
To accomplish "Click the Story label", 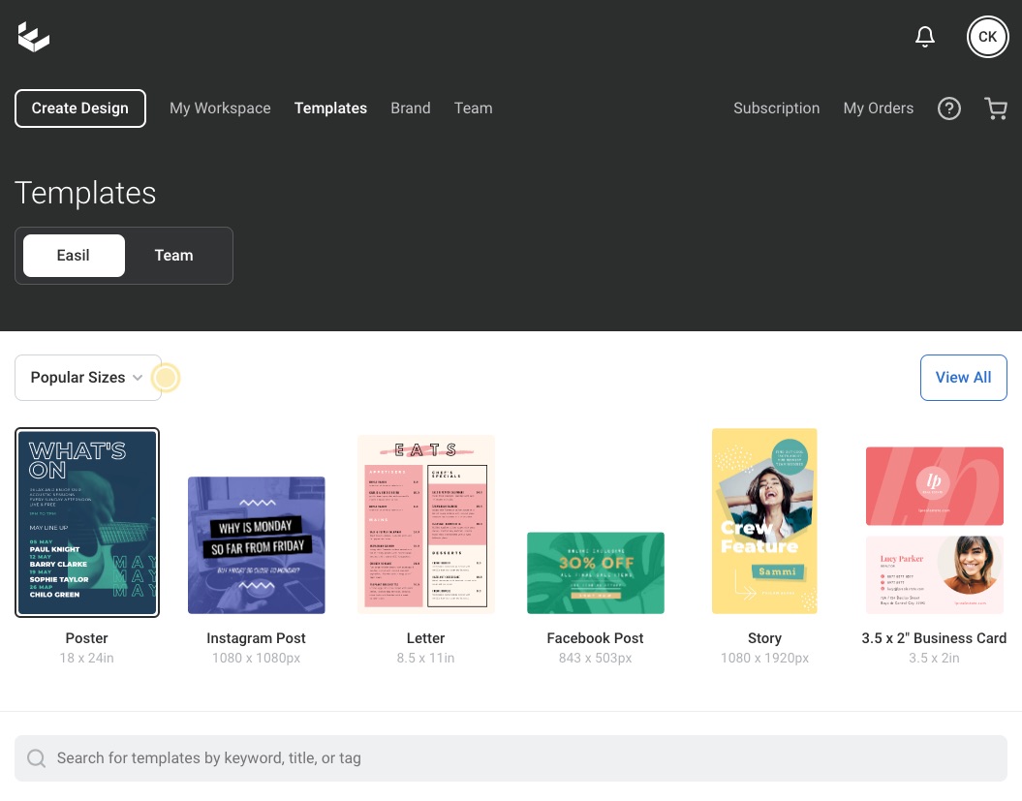I will 764,638.
